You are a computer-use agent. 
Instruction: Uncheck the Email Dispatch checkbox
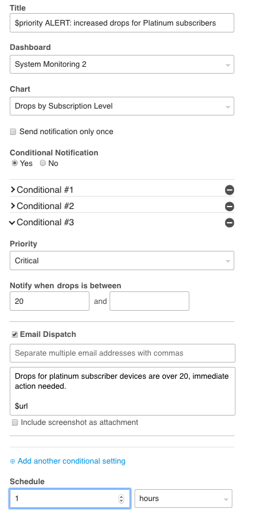pos(14,334)
